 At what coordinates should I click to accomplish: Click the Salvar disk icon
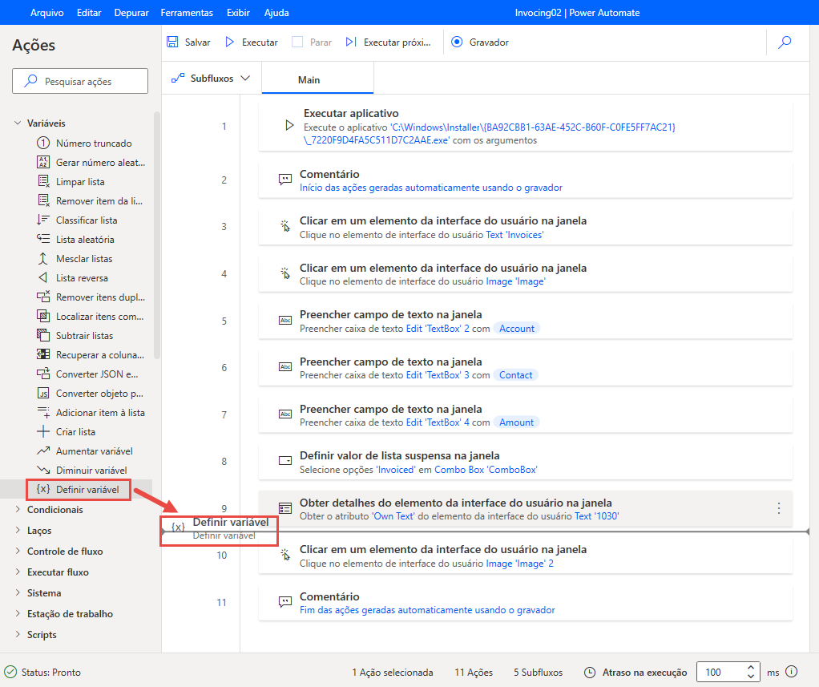(172, 42)
